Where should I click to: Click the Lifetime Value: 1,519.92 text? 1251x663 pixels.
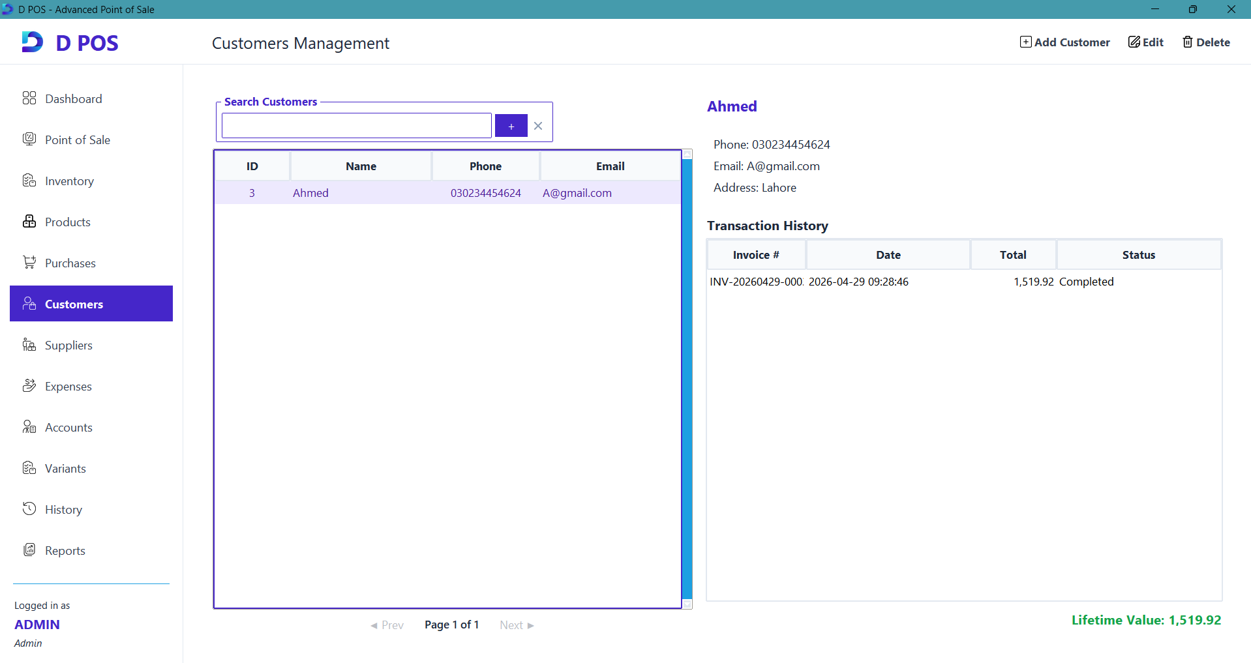pyautogui.click(x=1146, y=620)
